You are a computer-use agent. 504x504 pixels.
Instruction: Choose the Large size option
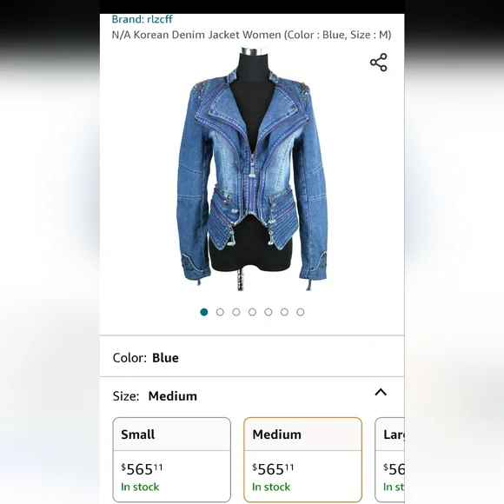click(389, 460)
